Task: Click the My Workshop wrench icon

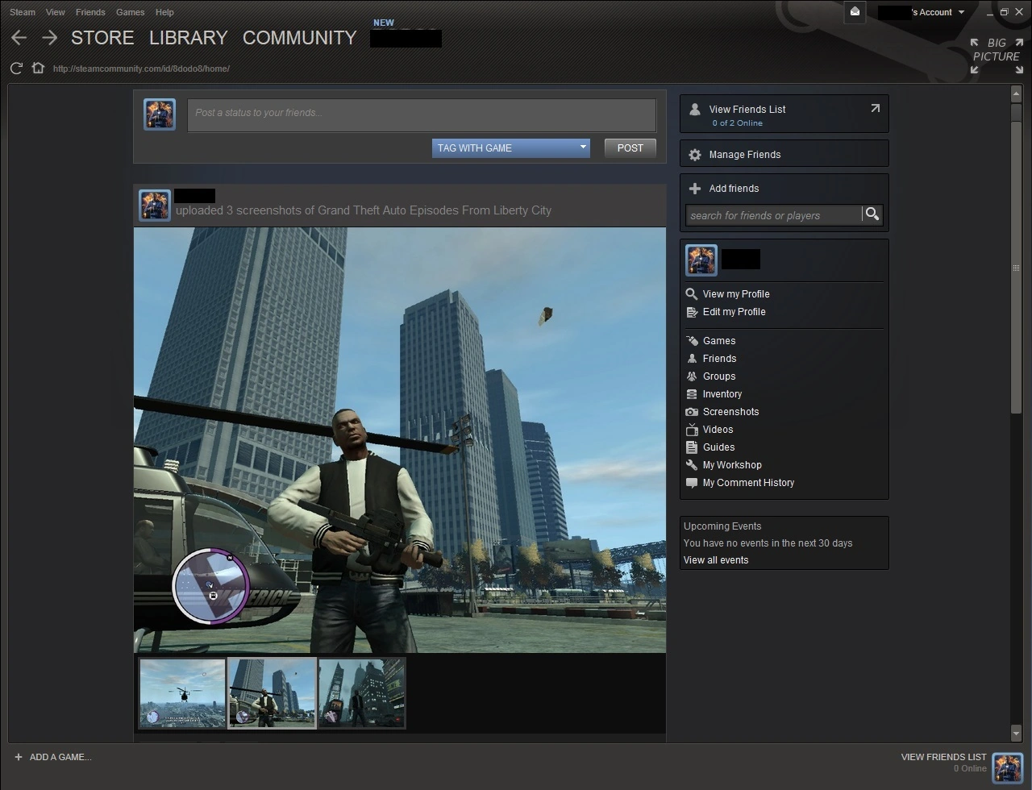Action: (x=692, y=465)
